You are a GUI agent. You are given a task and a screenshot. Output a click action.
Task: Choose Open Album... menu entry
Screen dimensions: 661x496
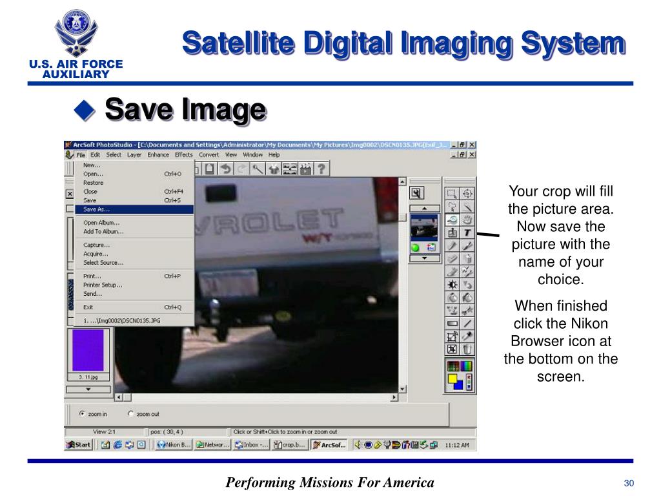(134, 223)
